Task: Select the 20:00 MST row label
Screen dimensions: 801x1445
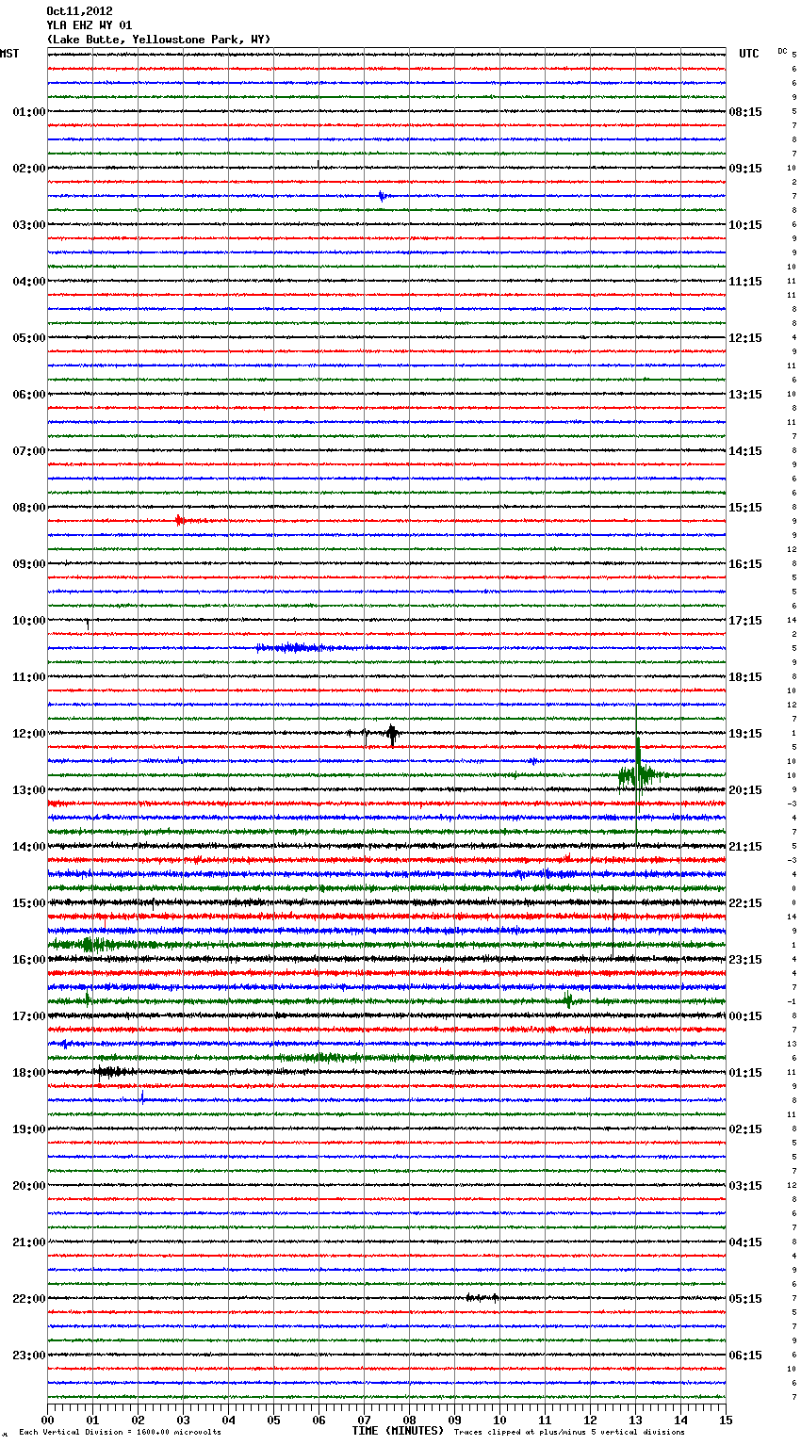Action: coord(29,1186)
